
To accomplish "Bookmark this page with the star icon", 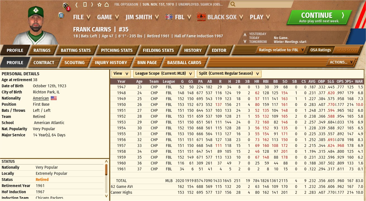I will click(99, 5).
